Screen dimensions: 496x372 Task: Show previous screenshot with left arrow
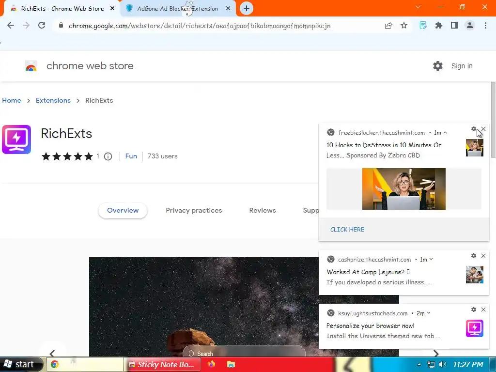52,353
